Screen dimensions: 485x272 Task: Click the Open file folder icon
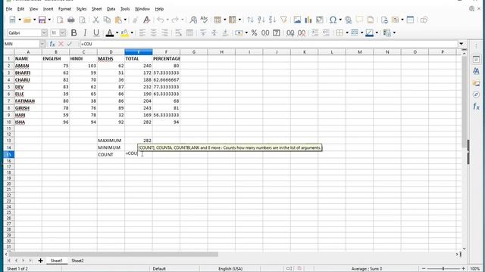point(27,20)
